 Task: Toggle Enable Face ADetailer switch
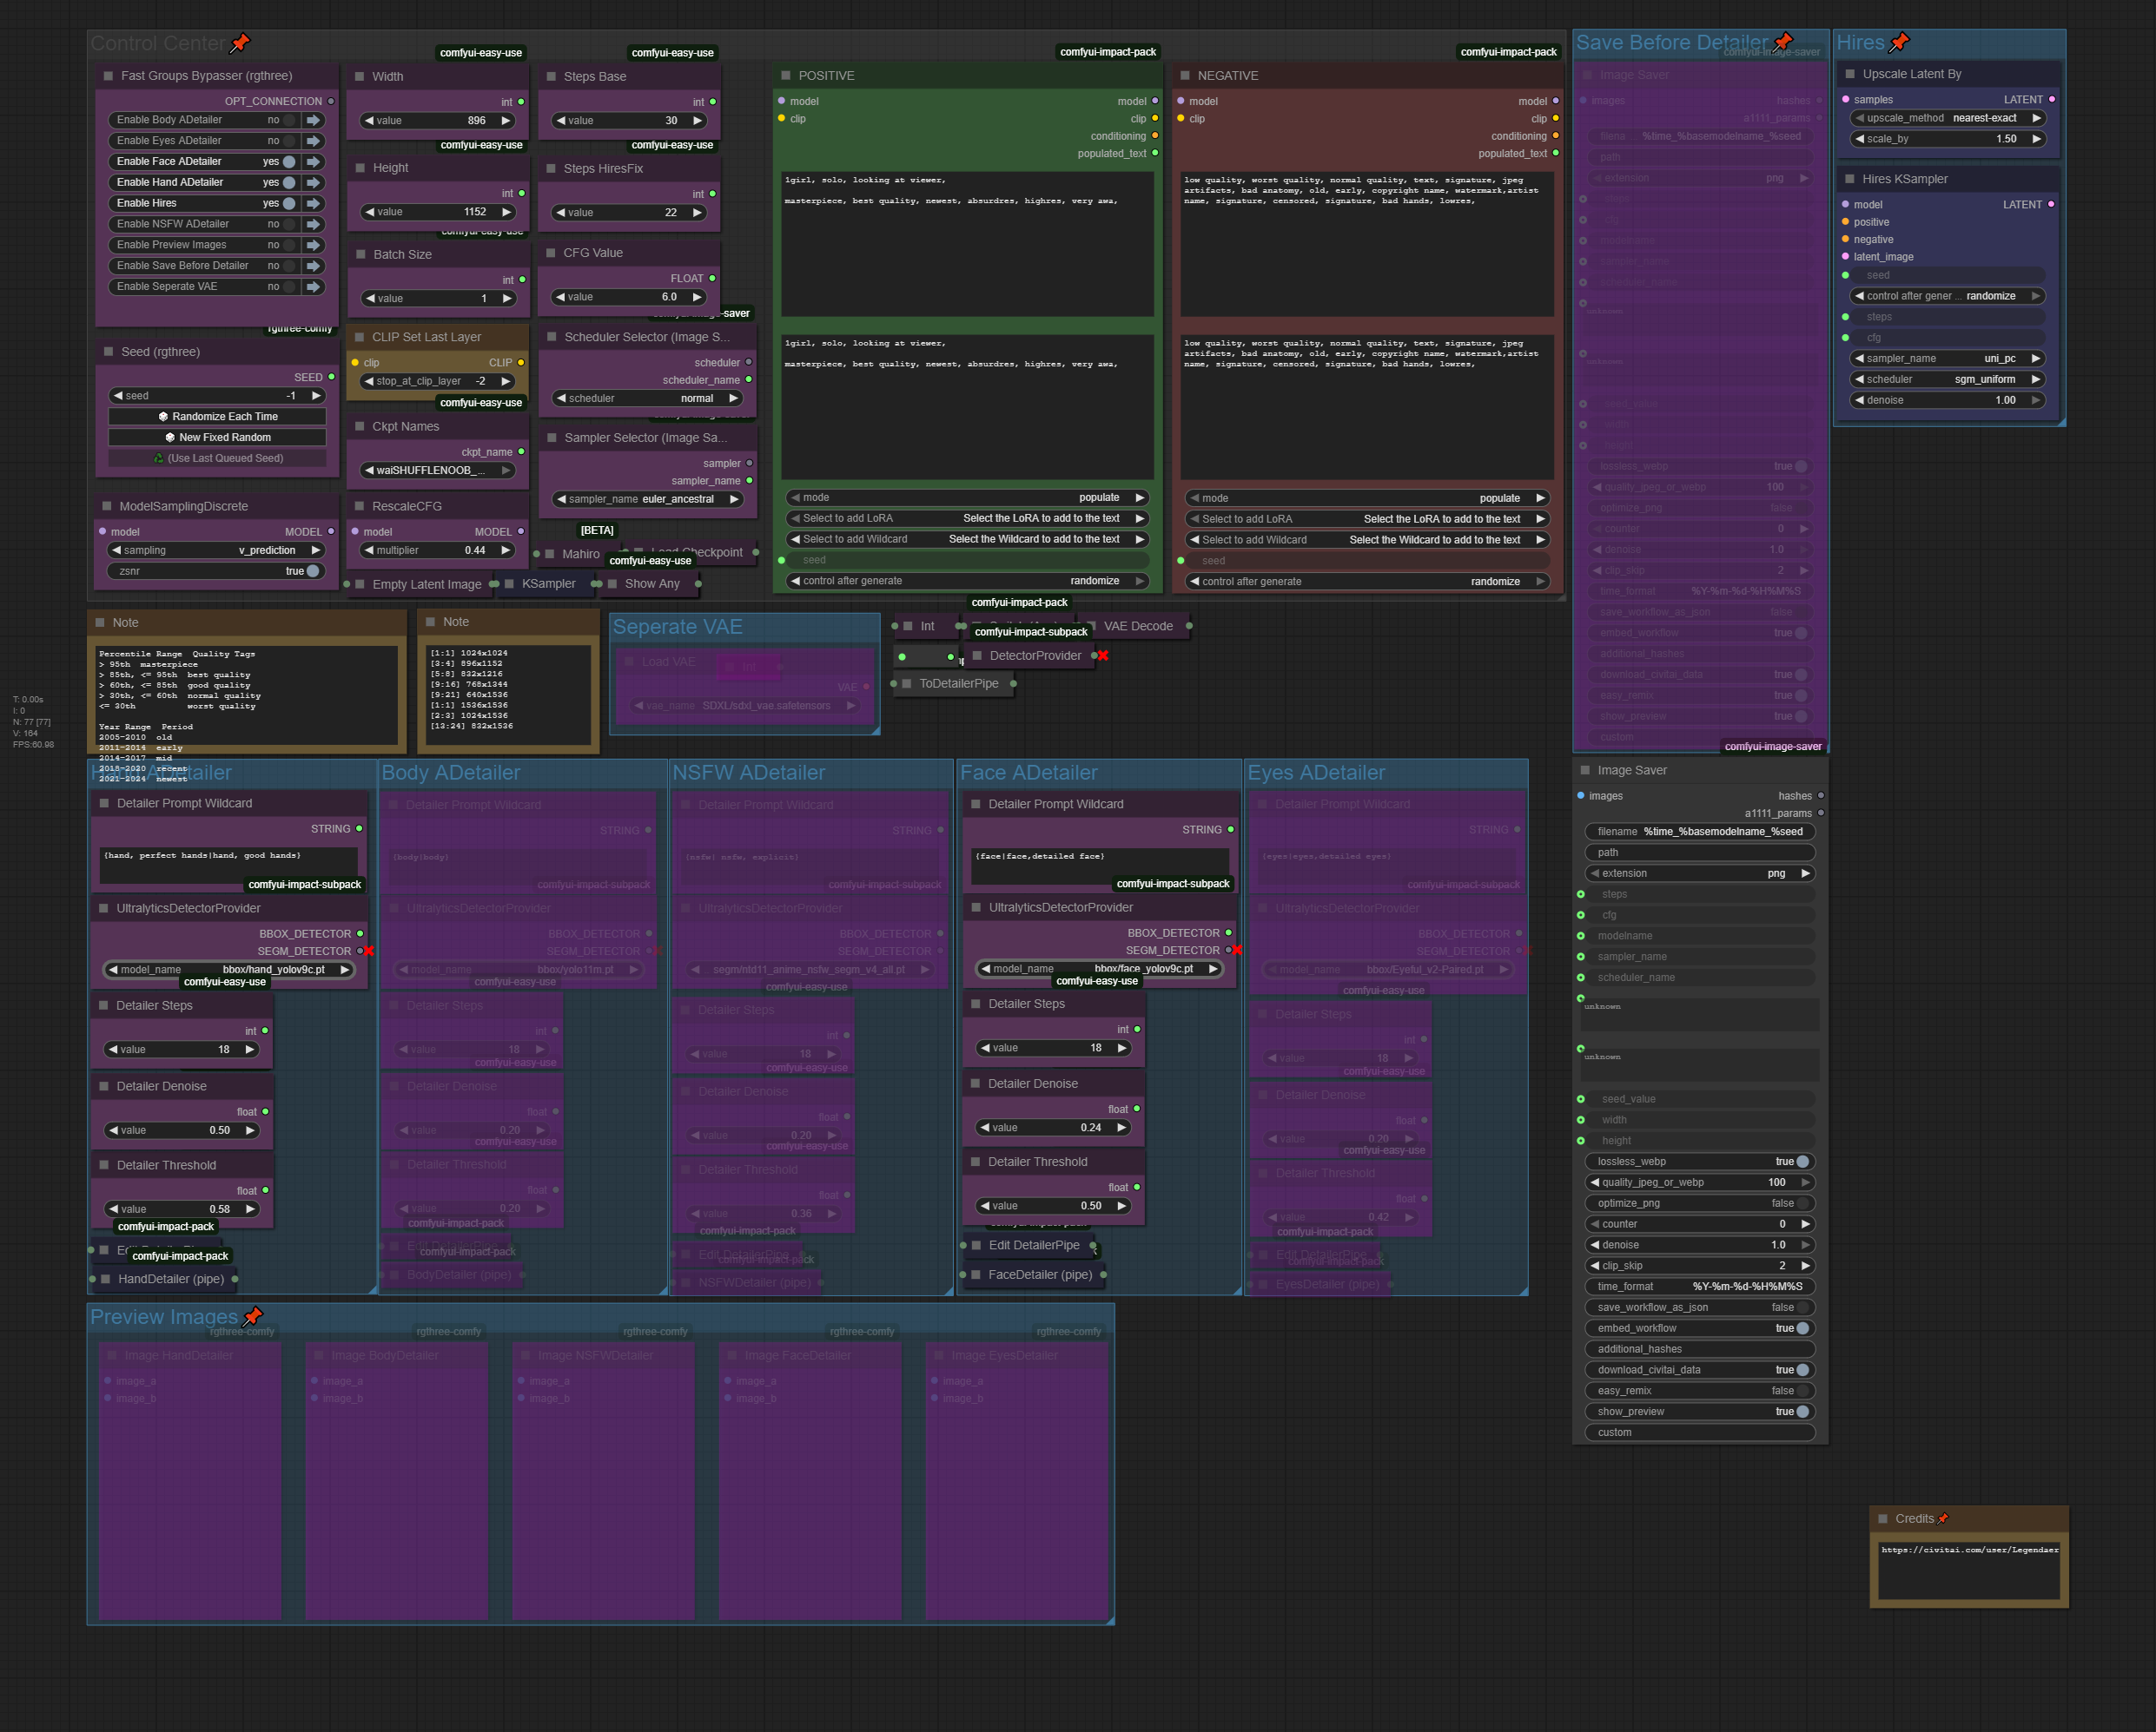(x=289, y=161)
